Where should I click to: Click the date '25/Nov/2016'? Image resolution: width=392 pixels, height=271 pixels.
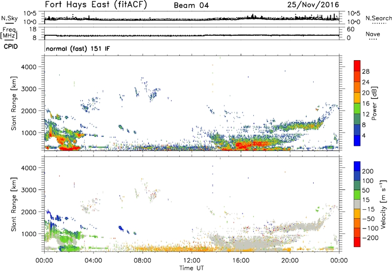313,4
